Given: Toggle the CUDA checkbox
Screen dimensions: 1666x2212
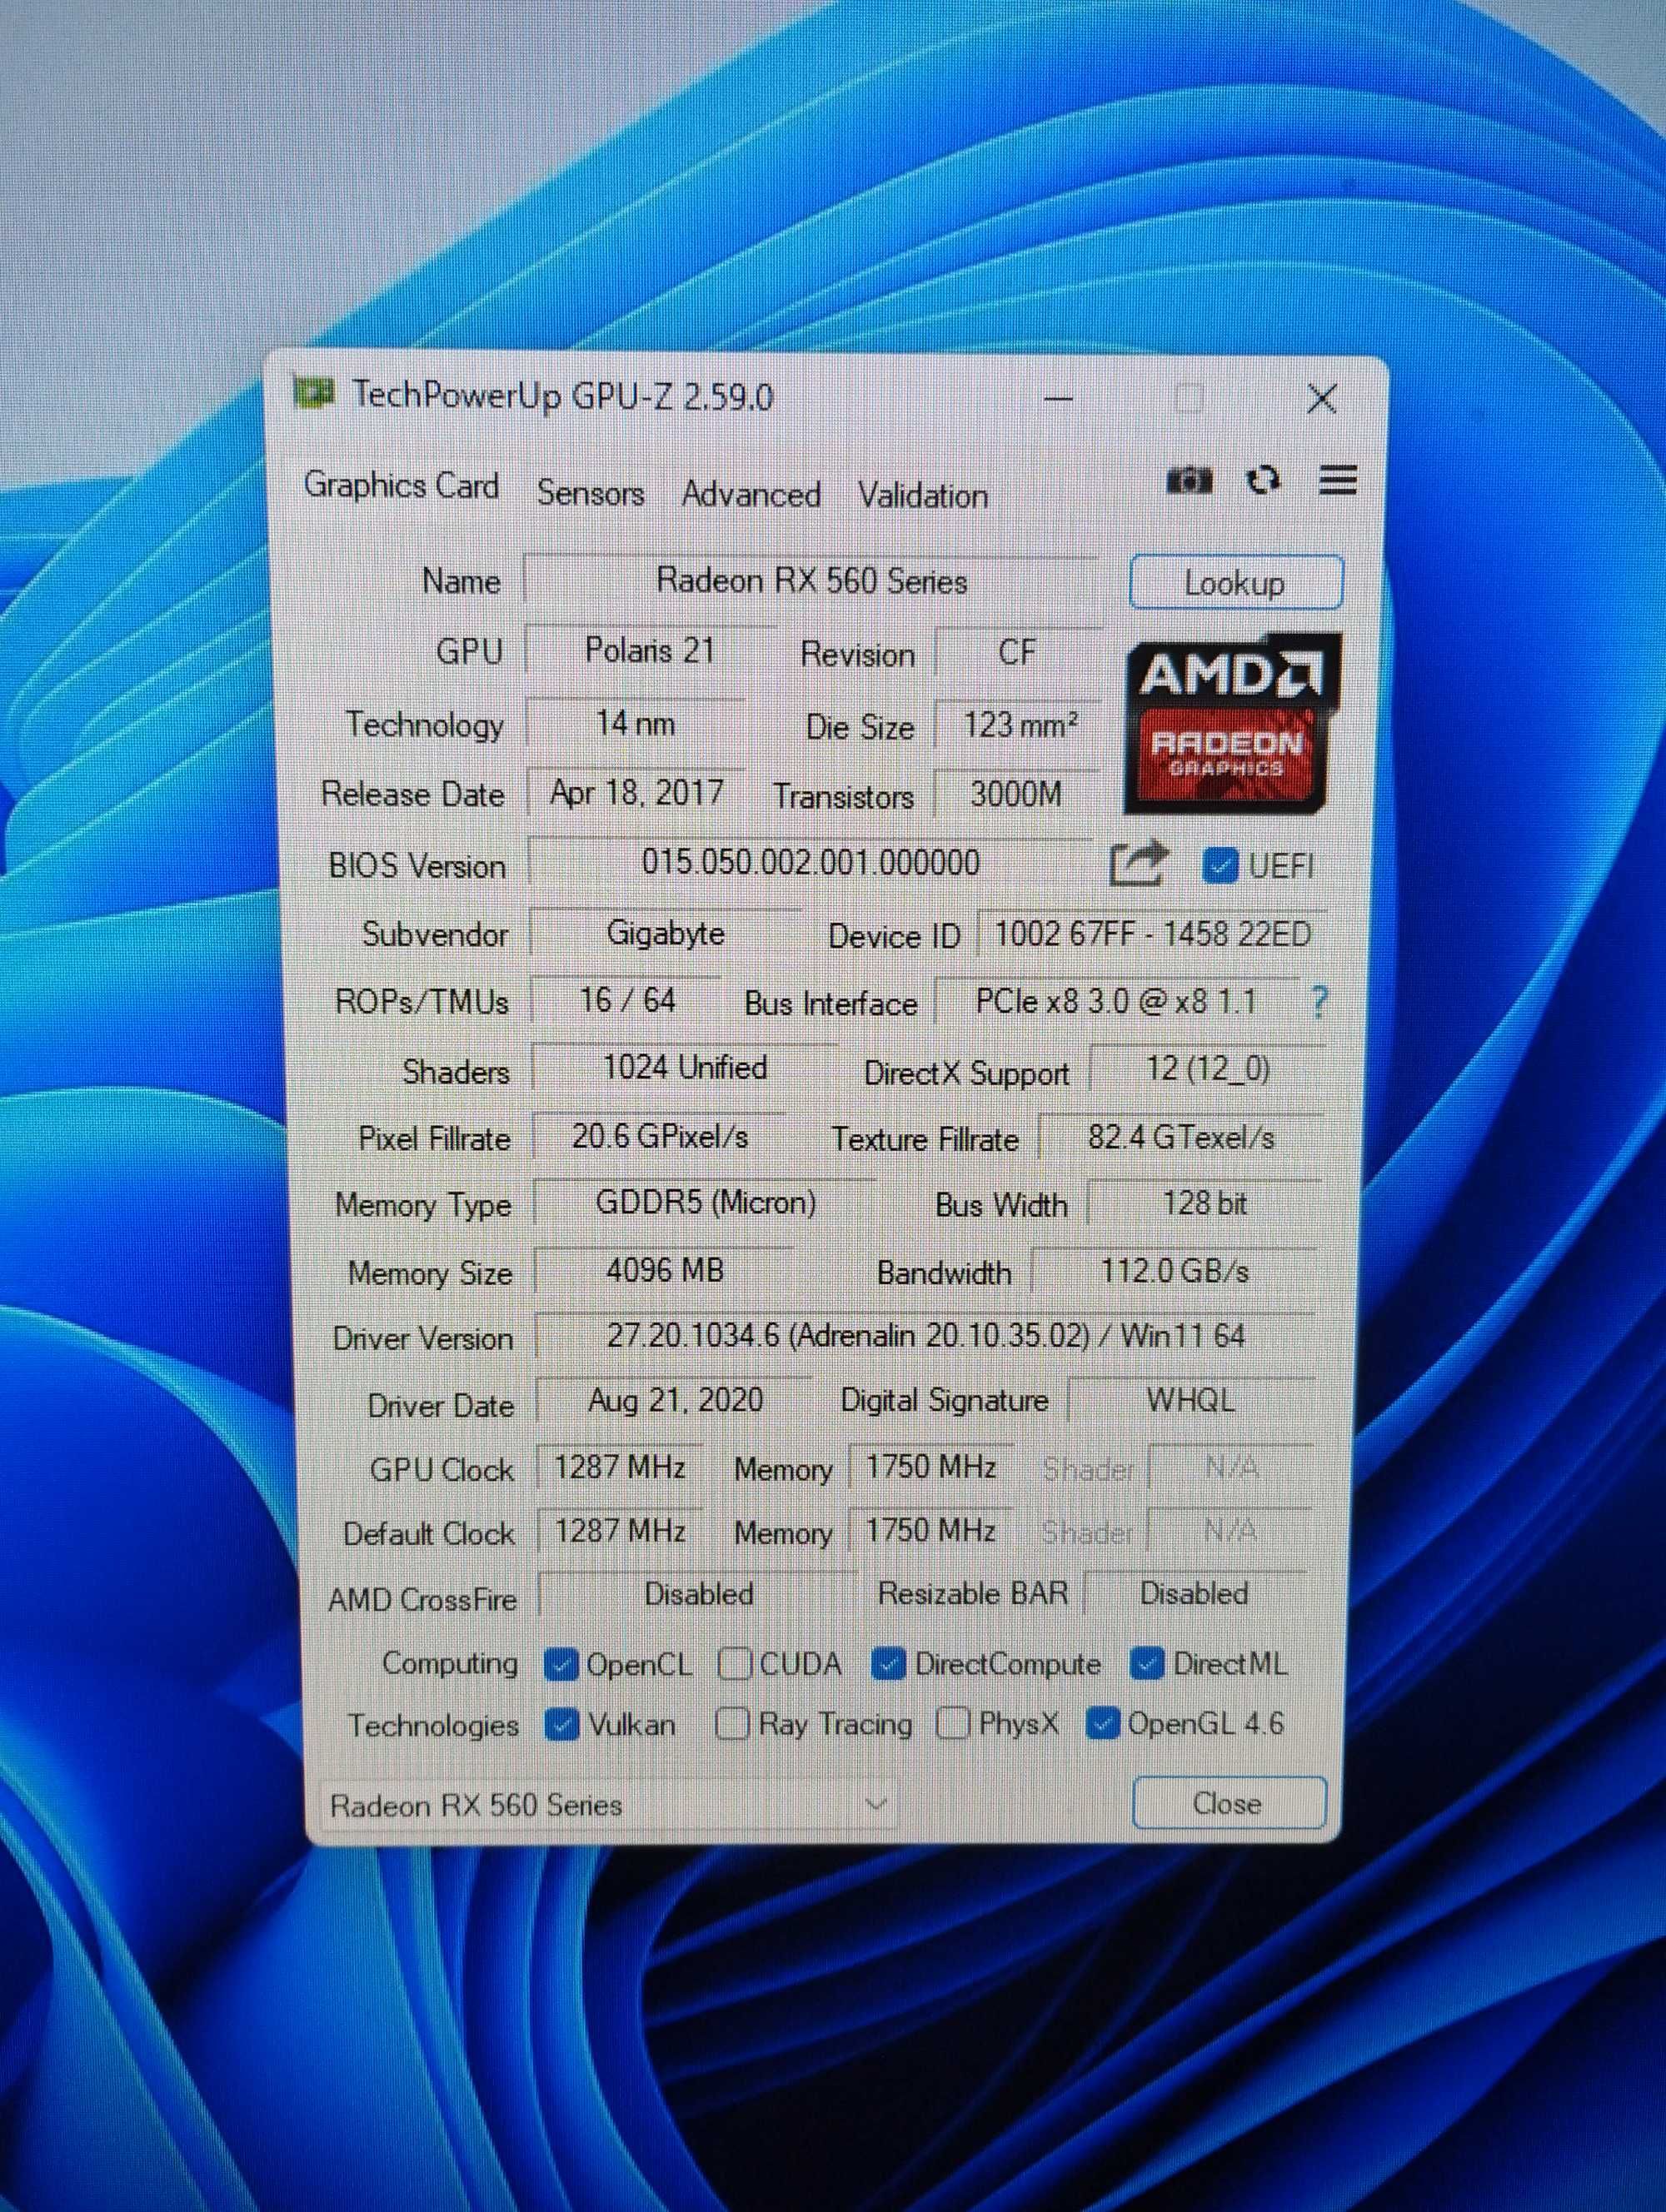Looking at the screenshot, I should 735,1664.
